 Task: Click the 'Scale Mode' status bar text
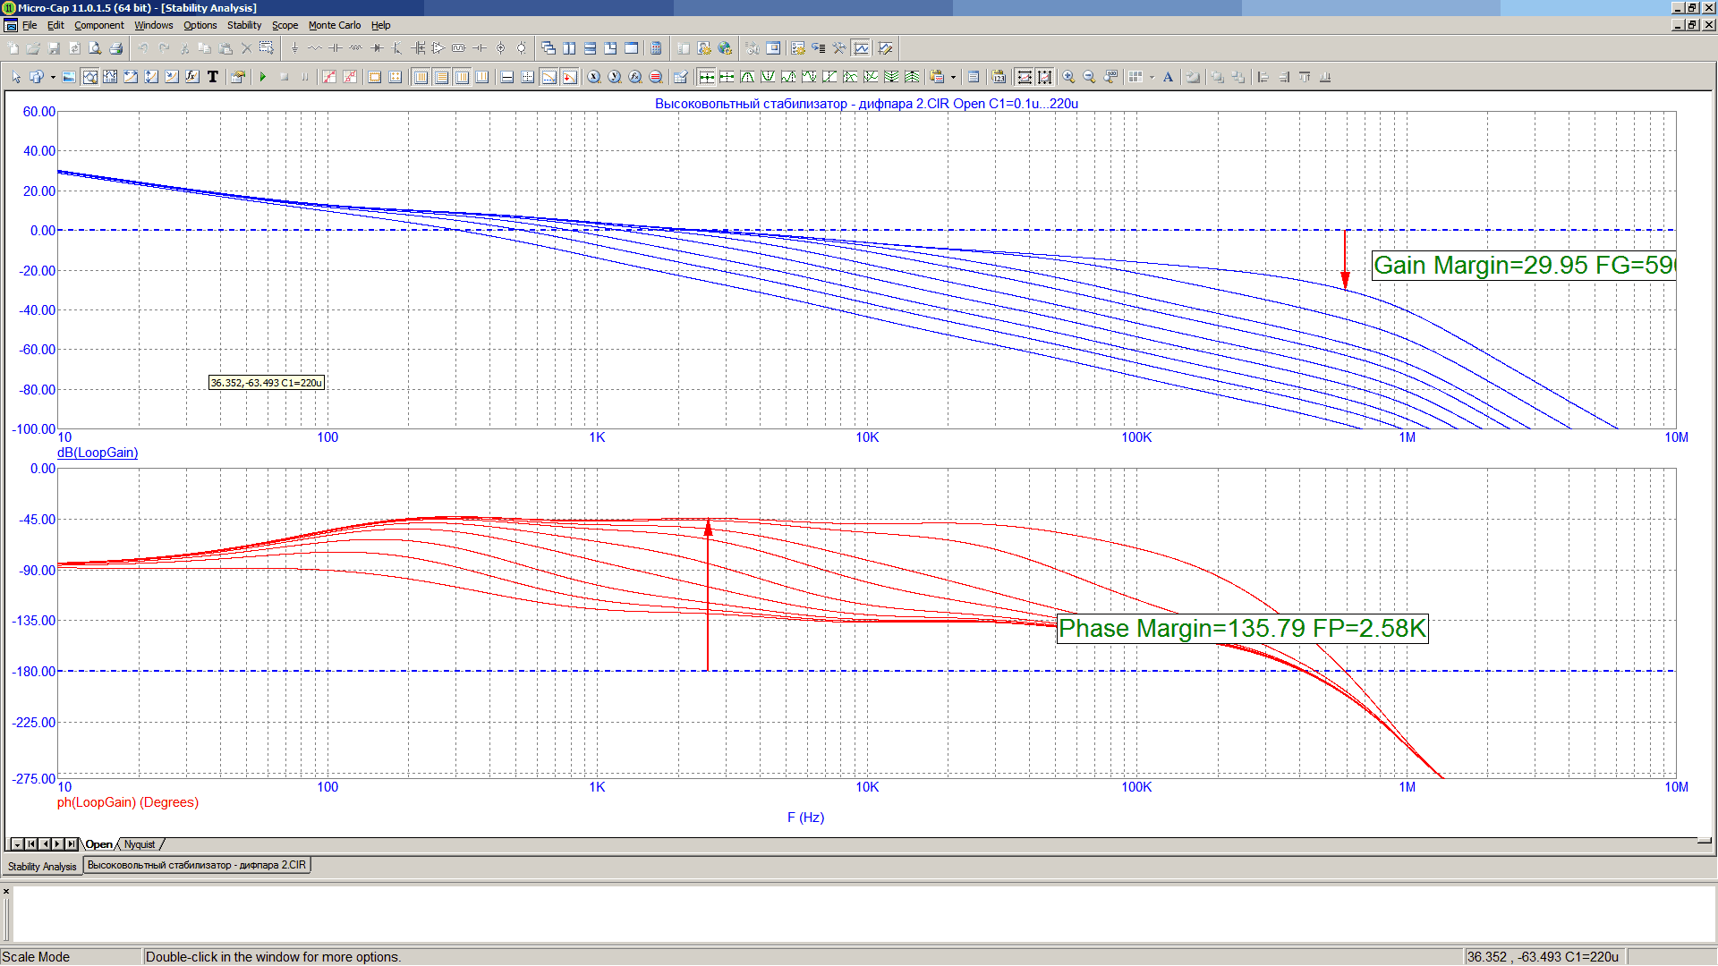coord(36,957)
